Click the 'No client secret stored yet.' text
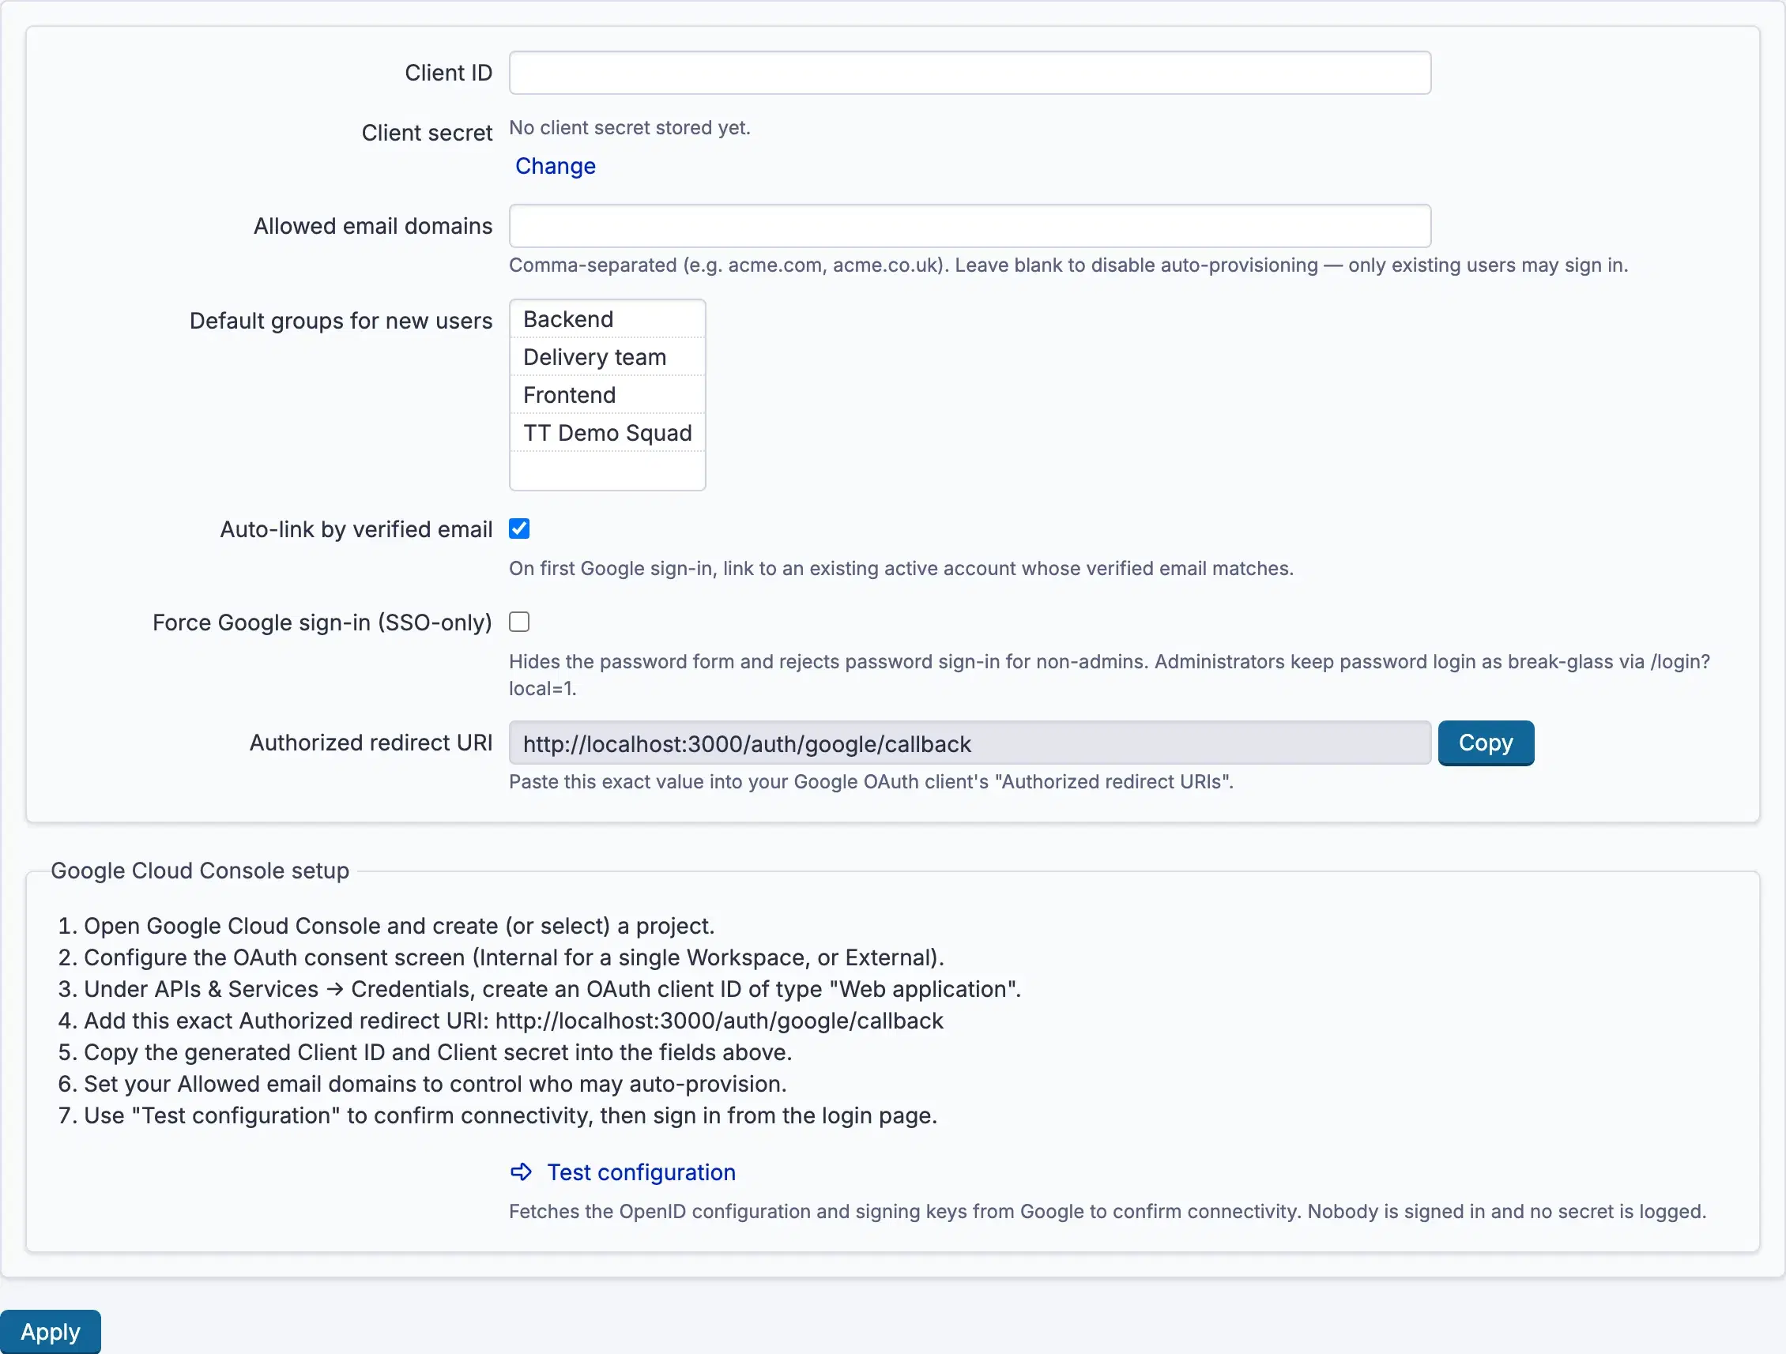Image resolution: width=1786 pixels, height=1354 pixels. point(630,127)
